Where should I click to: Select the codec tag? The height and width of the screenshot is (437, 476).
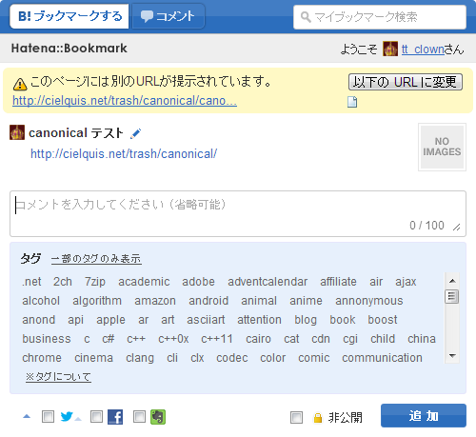(x=232, y=358)
